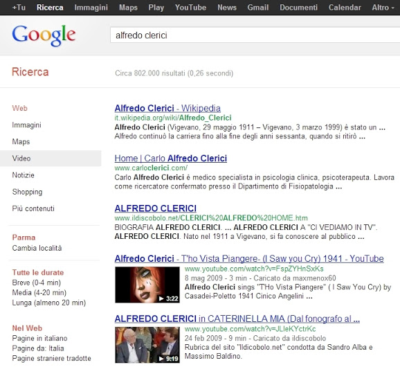Select Notizie in the left sidebar
Screen dimensions: 400x367
click(x=24, y=175)
